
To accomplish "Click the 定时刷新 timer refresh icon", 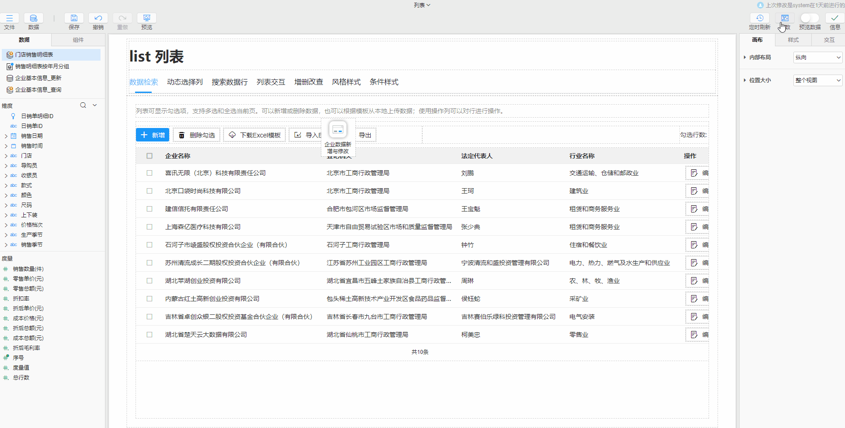I will 759,18.
